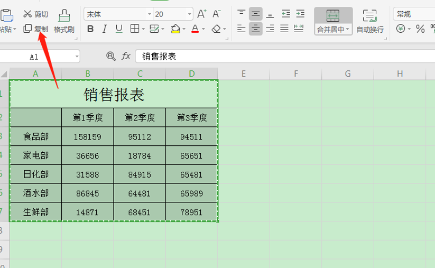Toggle Wrap Text (自动换行)
Image resolution: width=435 pixels, height=268 pixels.
point(370,21)
